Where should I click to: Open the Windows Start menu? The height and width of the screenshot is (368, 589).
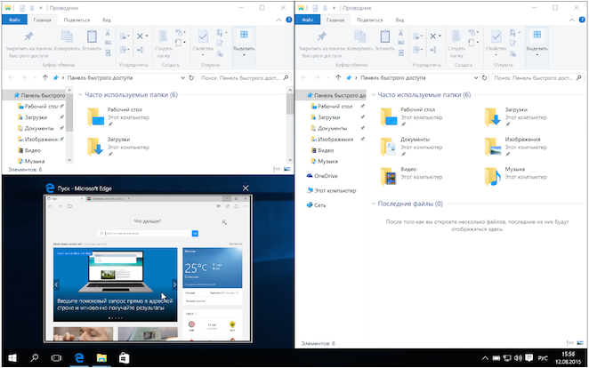12,358
